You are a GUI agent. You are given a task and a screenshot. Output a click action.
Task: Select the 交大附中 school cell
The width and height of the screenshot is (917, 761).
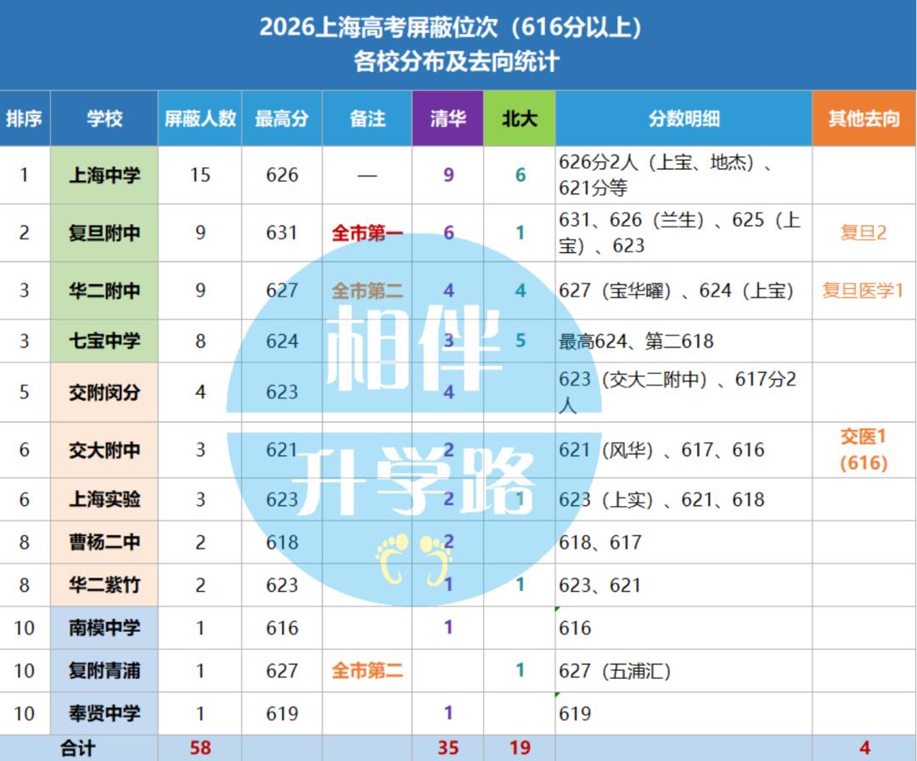point(104,450)
